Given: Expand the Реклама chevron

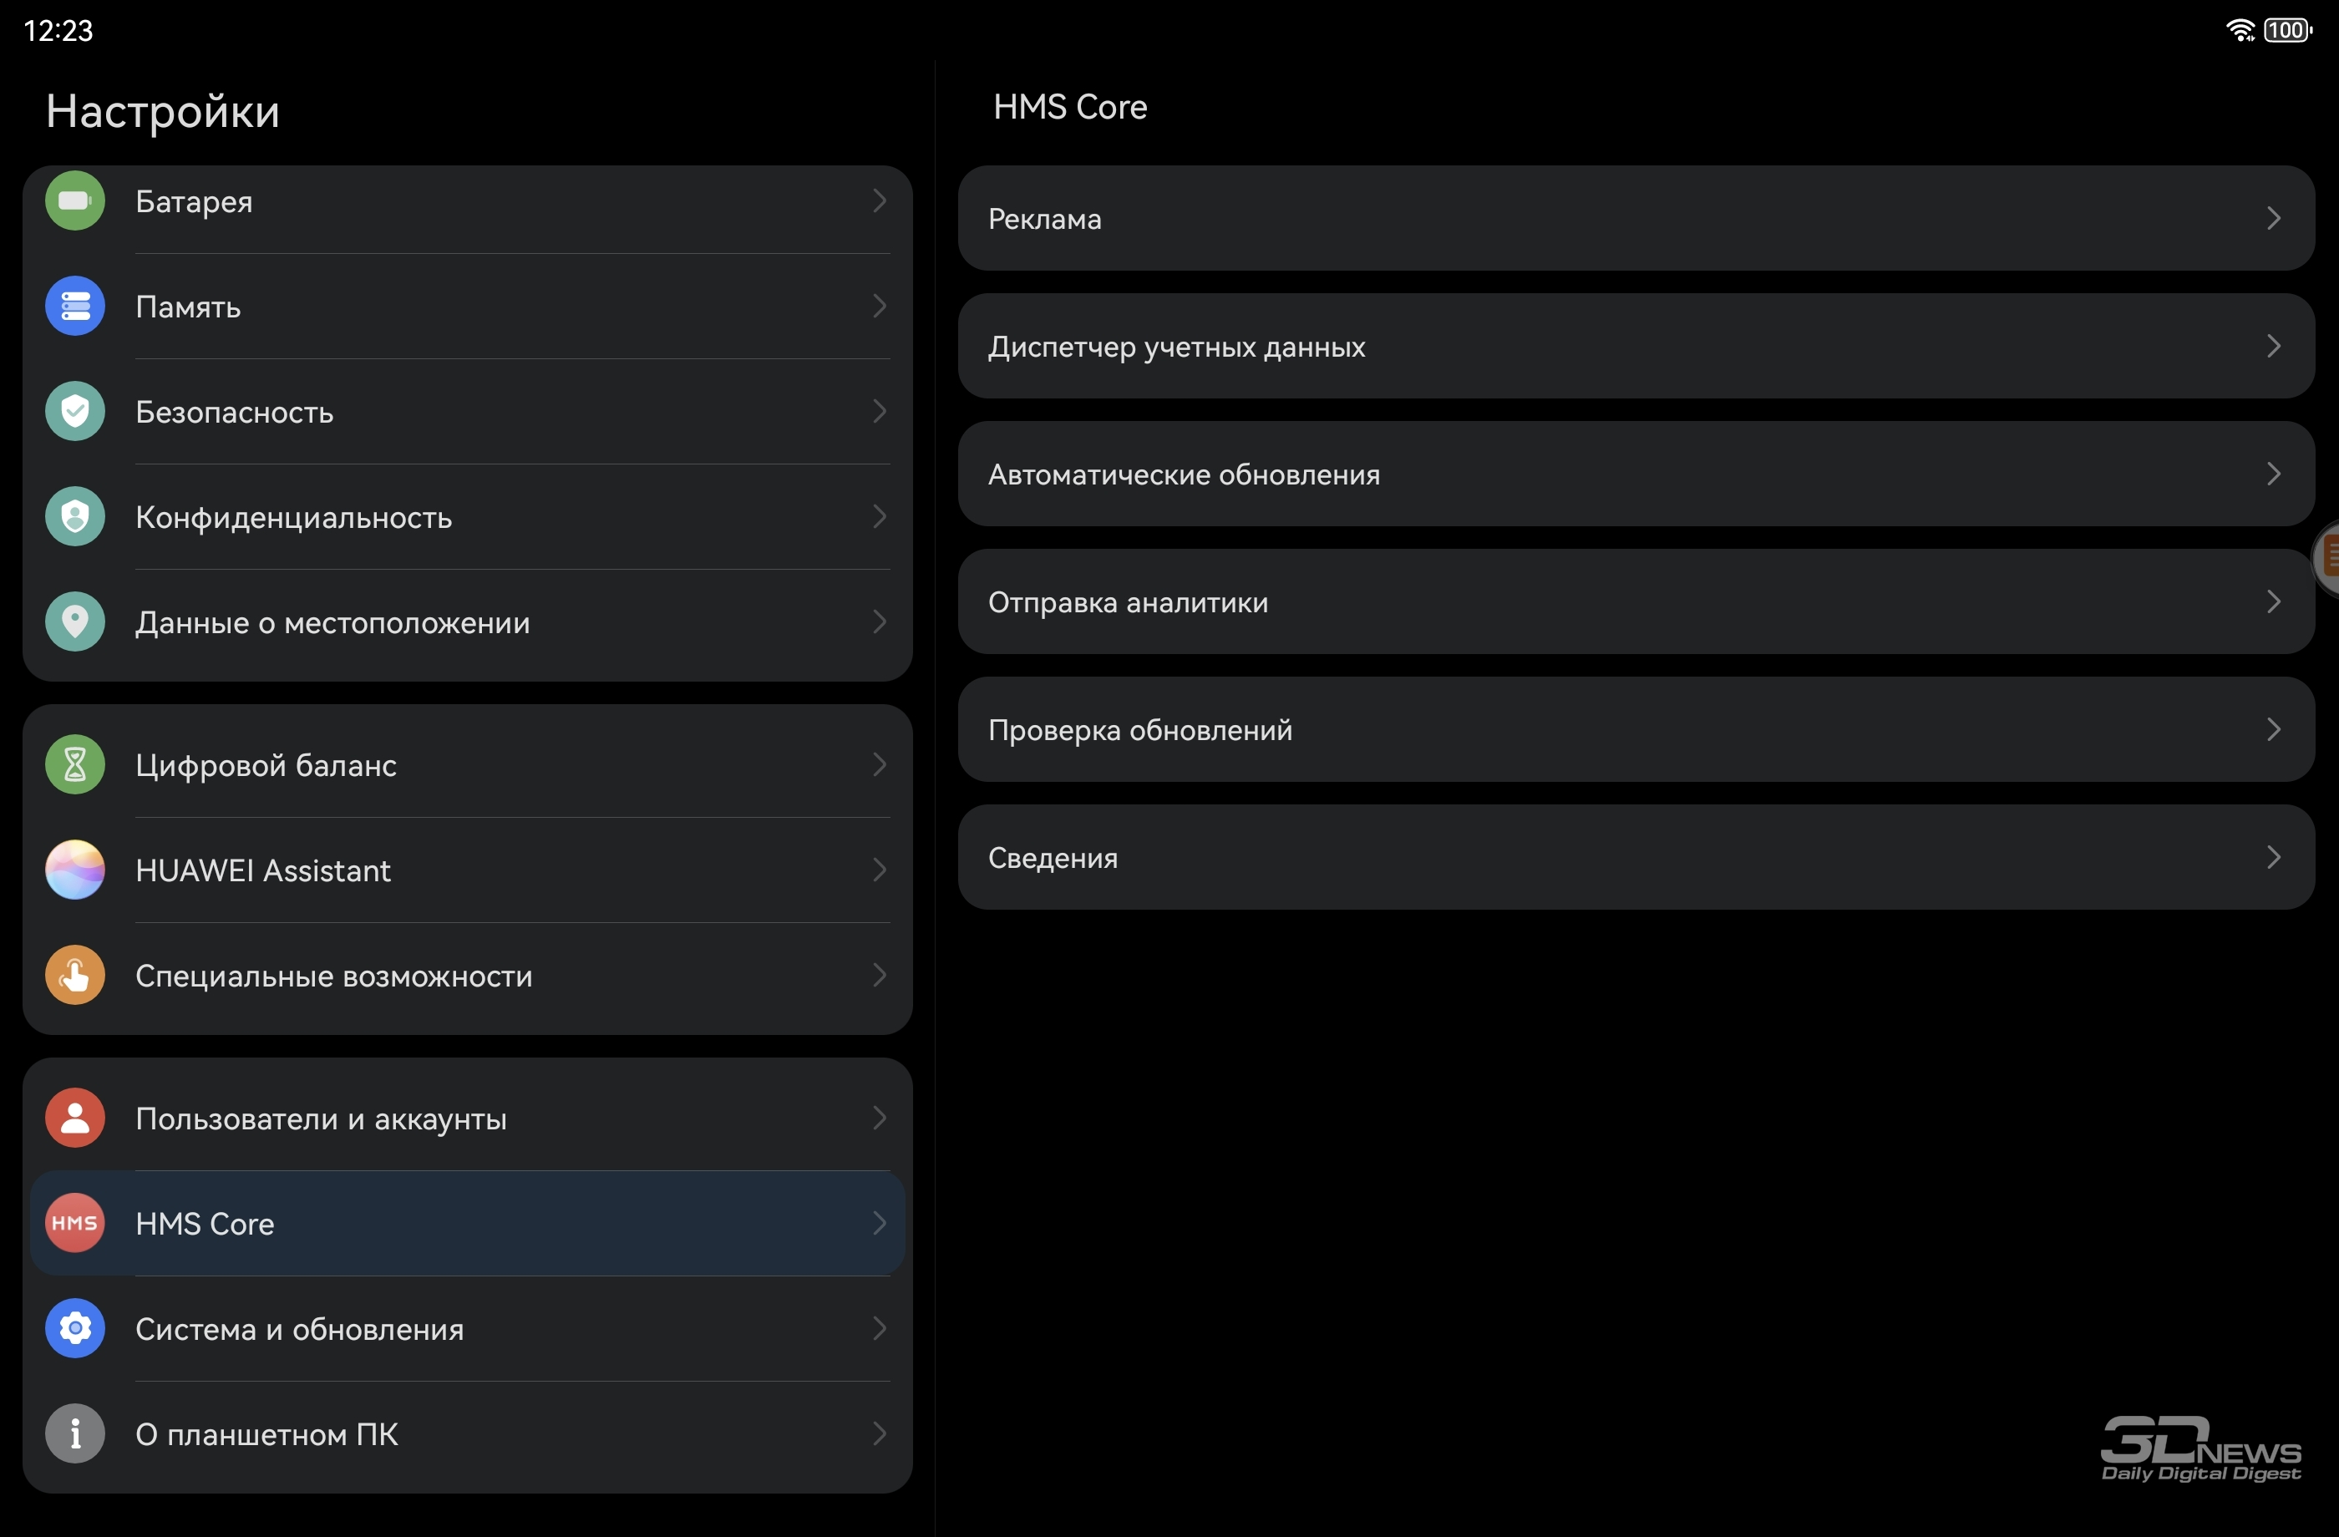Looking at the screenshot, I should click(x=2273, y=218).
